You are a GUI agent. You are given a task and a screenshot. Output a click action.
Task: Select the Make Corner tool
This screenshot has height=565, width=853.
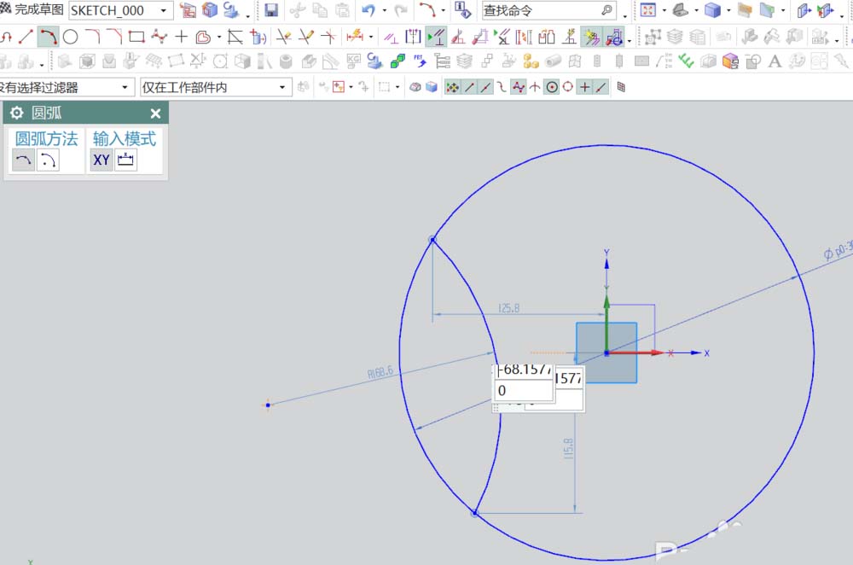tap(328, 37)
